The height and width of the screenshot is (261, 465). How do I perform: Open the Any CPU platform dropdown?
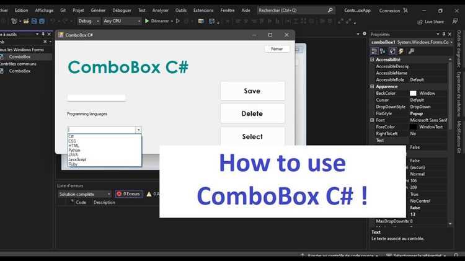[x=122, y=21]
